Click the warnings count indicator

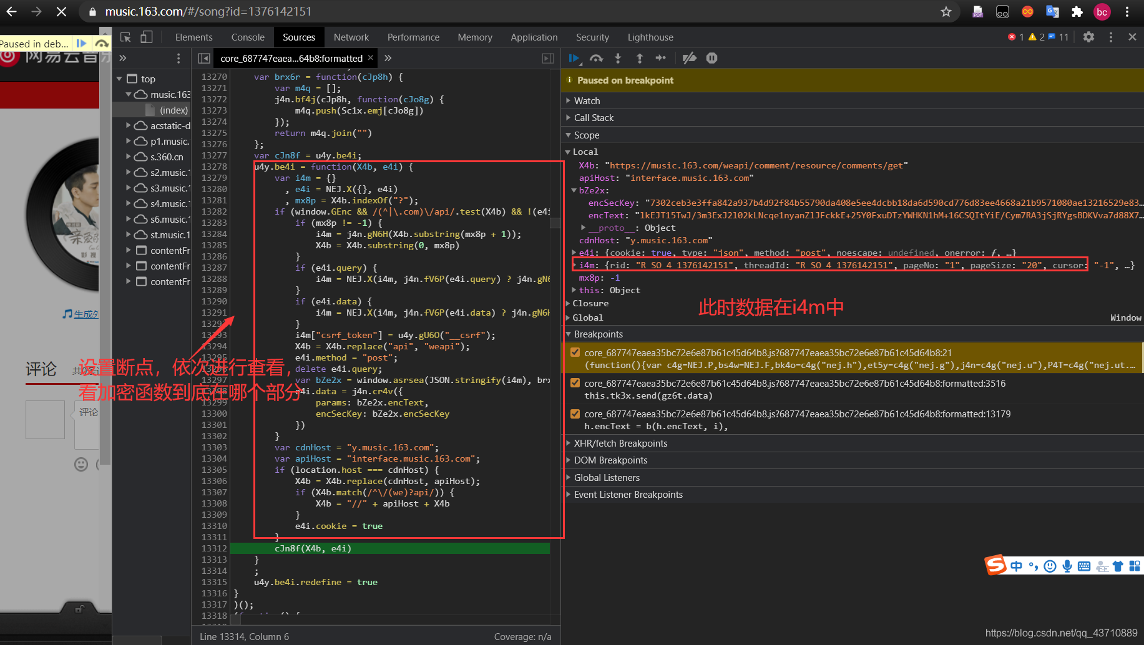tap(1037, 37)
